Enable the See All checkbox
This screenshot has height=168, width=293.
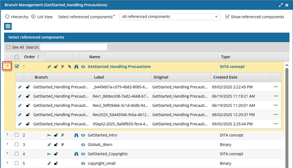pos(8,47)
